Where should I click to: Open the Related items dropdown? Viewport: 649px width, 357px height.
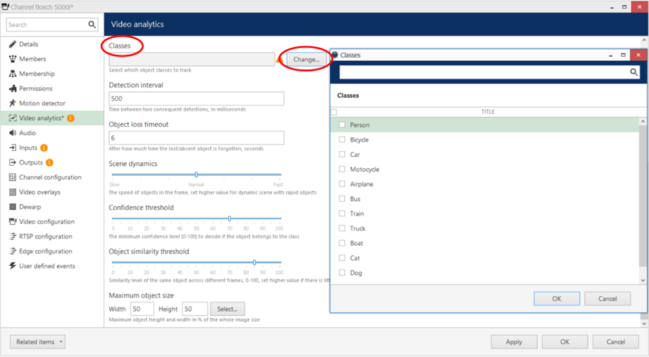[x=38, y=341]
